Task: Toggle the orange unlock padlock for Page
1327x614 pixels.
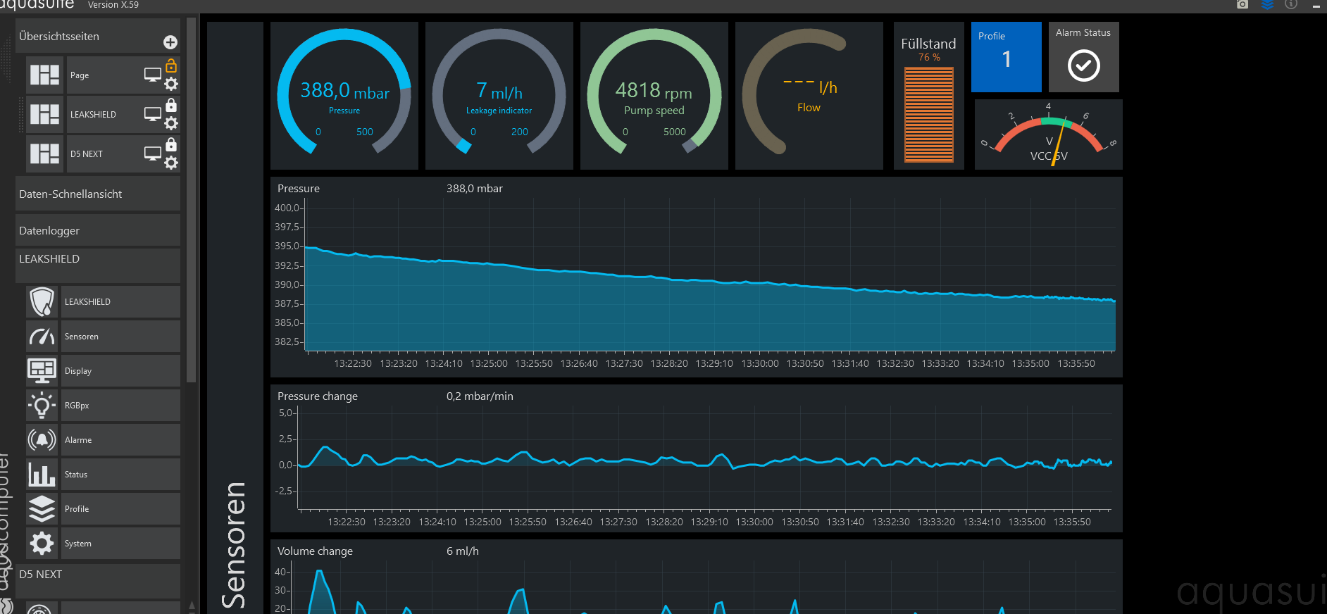Action: click(171, 66)
